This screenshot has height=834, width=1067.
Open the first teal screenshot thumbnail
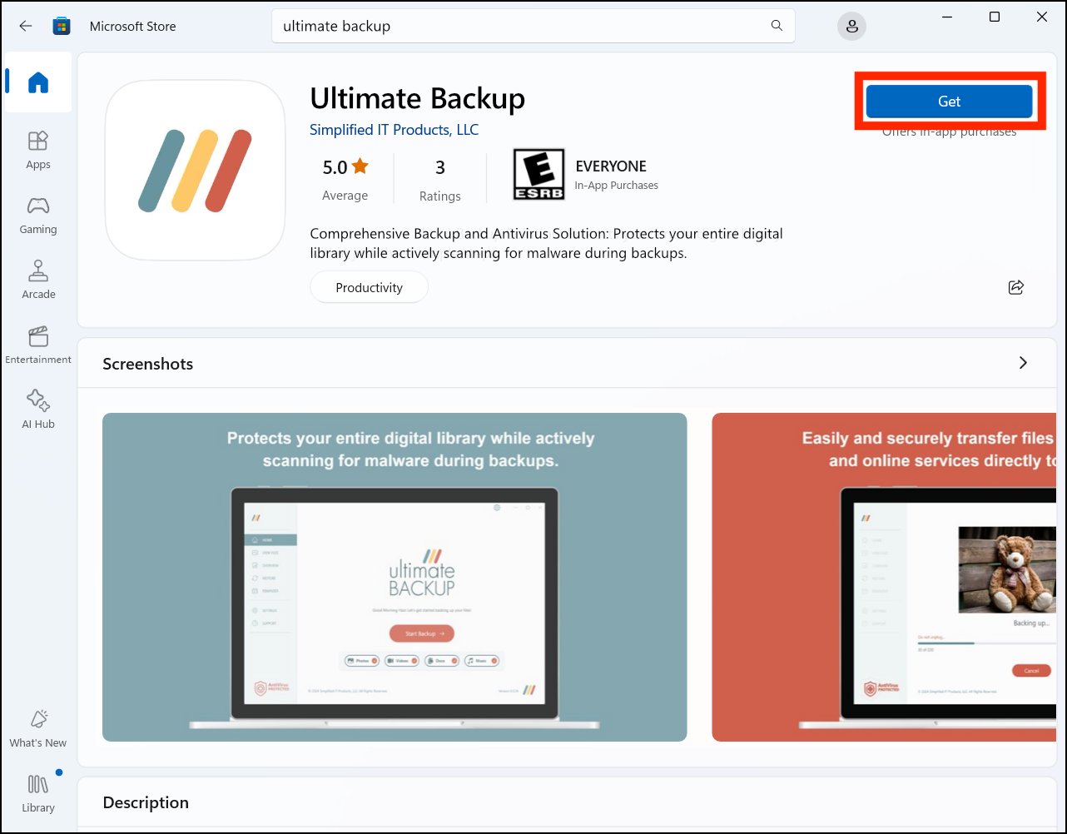pyautogui.click(x=395, y=577)
